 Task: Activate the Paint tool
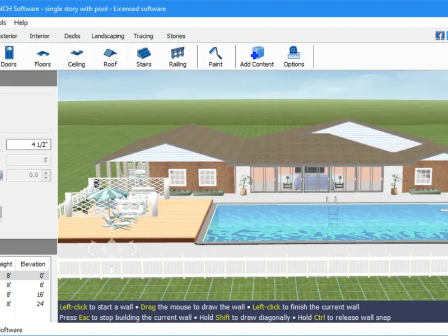click(x=216, y=57)
